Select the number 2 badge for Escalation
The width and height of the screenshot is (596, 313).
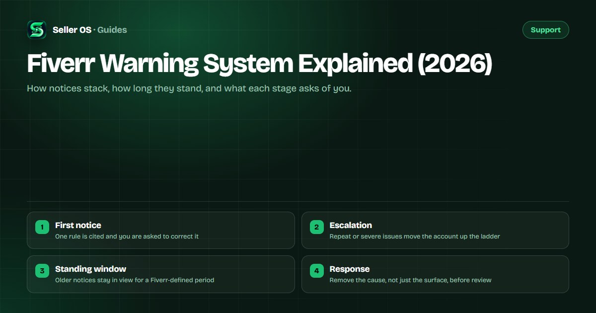point(317,227)
